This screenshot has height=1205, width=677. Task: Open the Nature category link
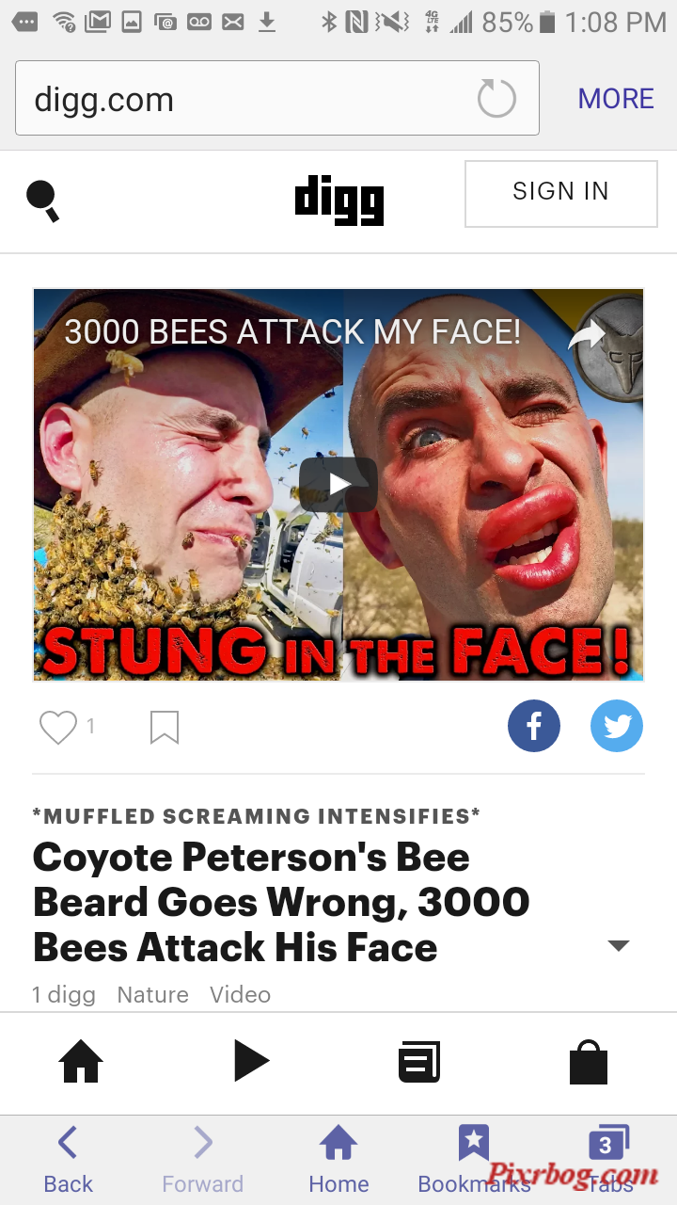coord(153,994)
